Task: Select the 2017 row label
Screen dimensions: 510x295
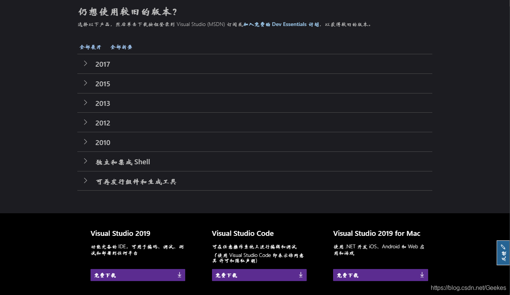Action: [x=103, y=64]
